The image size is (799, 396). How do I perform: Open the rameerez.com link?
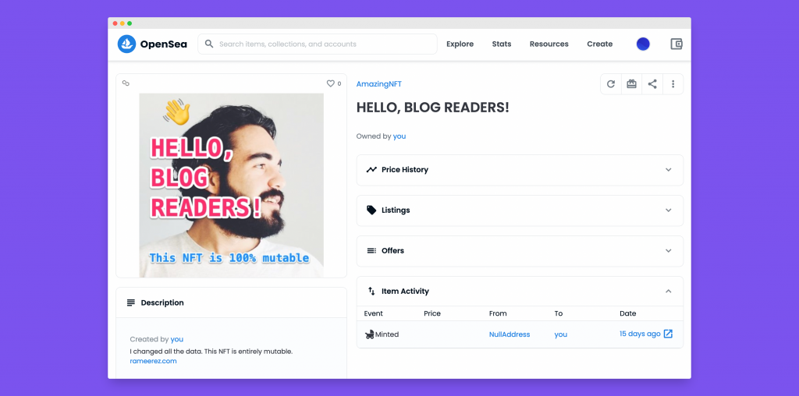click(154, 361)
